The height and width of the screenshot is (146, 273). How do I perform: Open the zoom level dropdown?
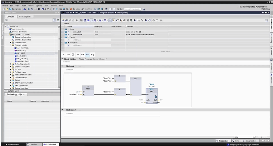click(254, 137)
